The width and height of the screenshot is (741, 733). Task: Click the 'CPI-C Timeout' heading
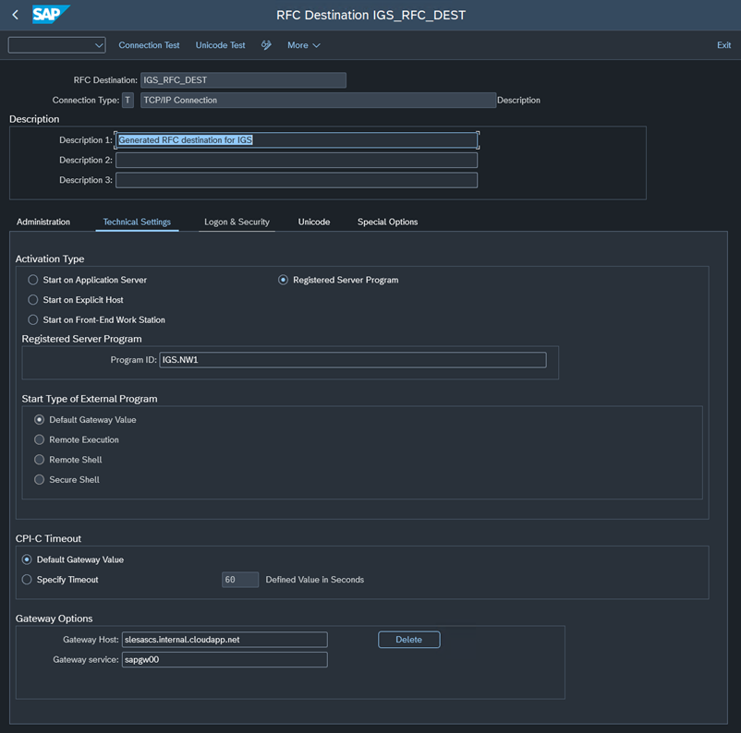click(x=48, y=539)
